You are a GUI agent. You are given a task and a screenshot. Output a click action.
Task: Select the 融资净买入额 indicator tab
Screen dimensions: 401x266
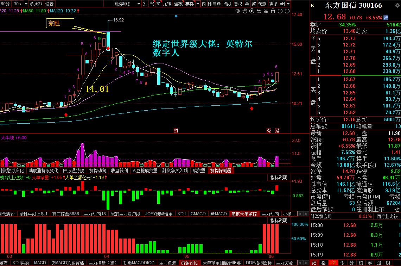175,171
